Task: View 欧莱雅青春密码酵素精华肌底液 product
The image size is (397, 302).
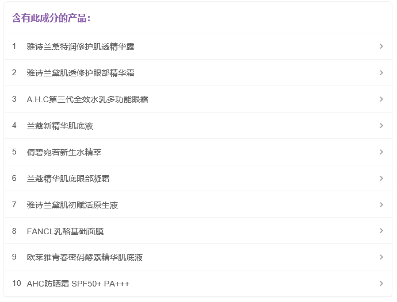Action: [x=85, y=257]
